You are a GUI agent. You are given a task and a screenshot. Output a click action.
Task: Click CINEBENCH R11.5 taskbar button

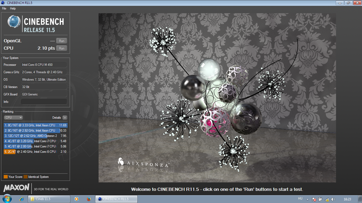[x=116, y=199]
